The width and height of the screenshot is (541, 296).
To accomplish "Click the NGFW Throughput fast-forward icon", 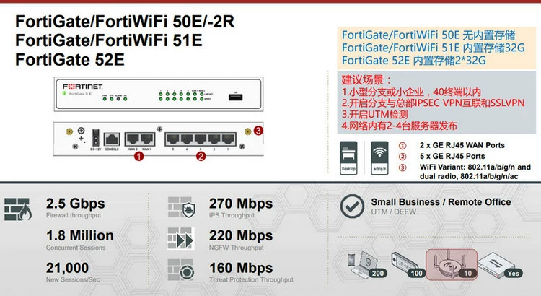I will [181, 240].
